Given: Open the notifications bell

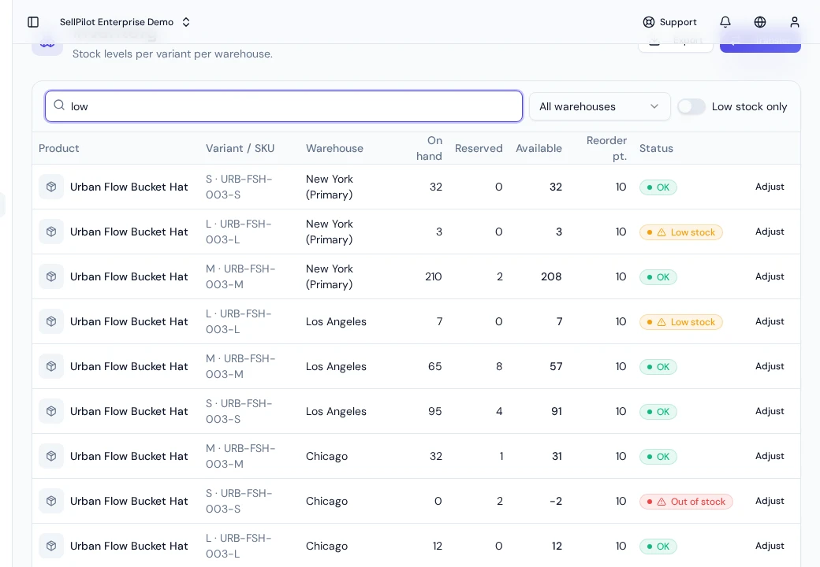Looking at the screenshot, I should (725, 22).
